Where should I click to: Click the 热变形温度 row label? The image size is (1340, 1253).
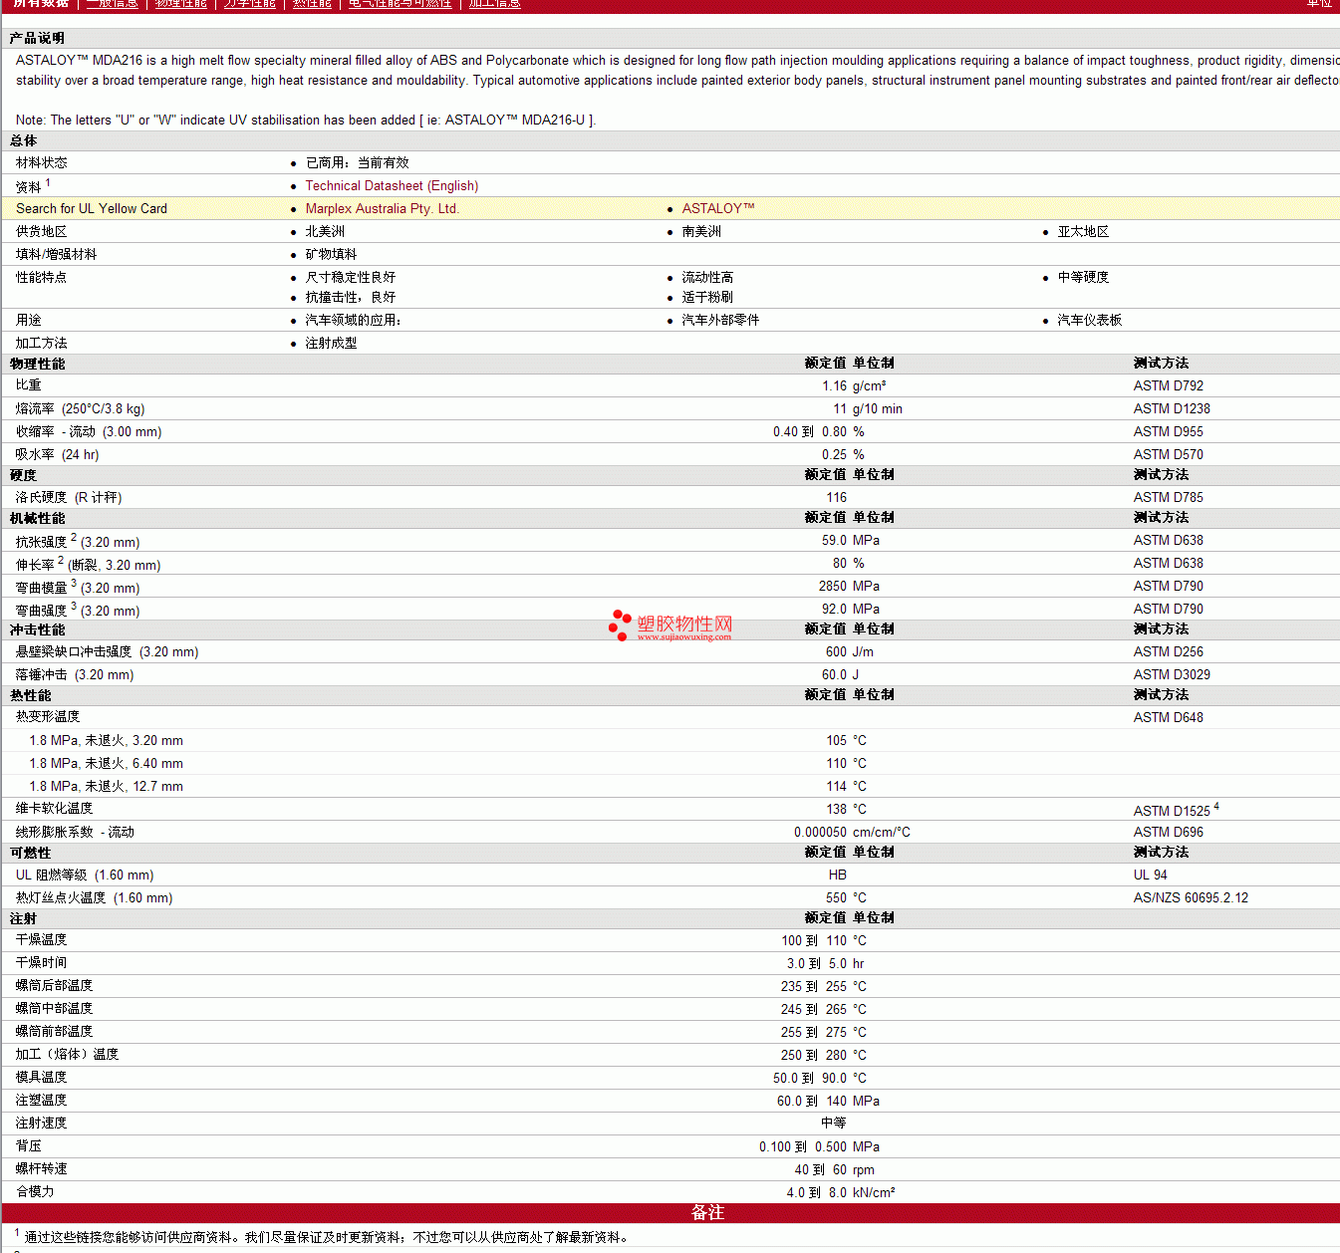click(x=48, y=717)
